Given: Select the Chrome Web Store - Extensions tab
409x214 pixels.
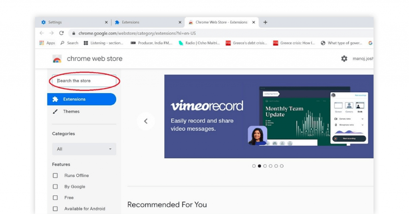Looking at the screenshot, I should [x=221, y=22].
